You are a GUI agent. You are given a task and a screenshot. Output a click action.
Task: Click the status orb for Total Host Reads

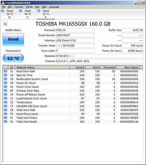pyautogui.click(x=5, y=122)
